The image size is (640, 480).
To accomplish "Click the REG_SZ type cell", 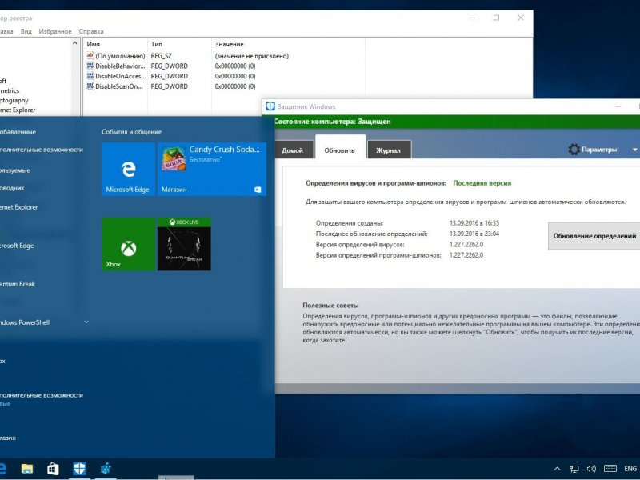I will pos(162,56).
